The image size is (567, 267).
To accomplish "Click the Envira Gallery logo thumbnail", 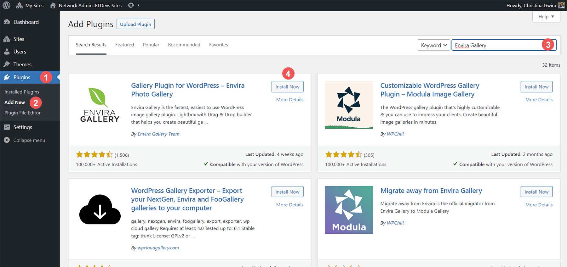I will pyautogui.click(x=100, y=105).
